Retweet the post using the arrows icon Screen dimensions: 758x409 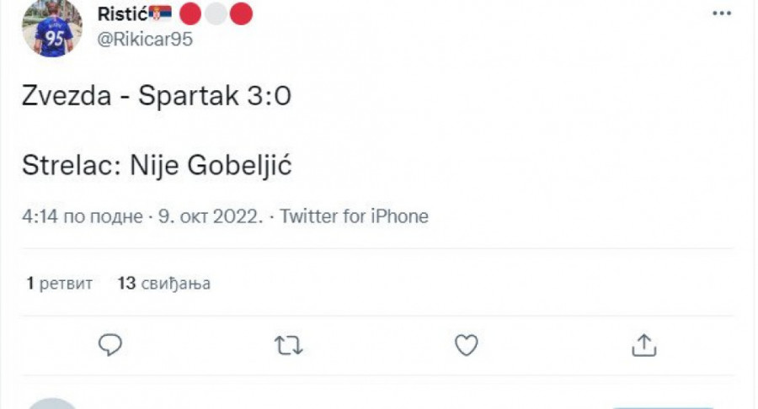click(x=289, y=344)
